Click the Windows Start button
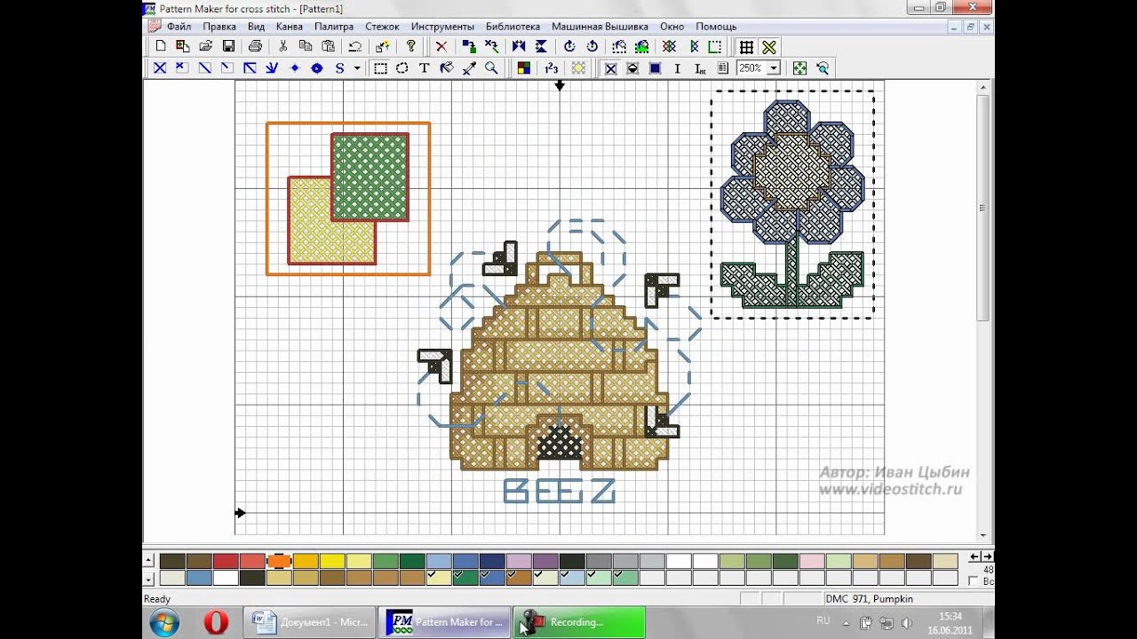This screenshot has height=639, width=1137. (164, 622)
